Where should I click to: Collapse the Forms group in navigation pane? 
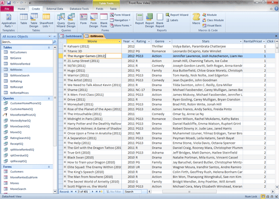tap(49, 167)
